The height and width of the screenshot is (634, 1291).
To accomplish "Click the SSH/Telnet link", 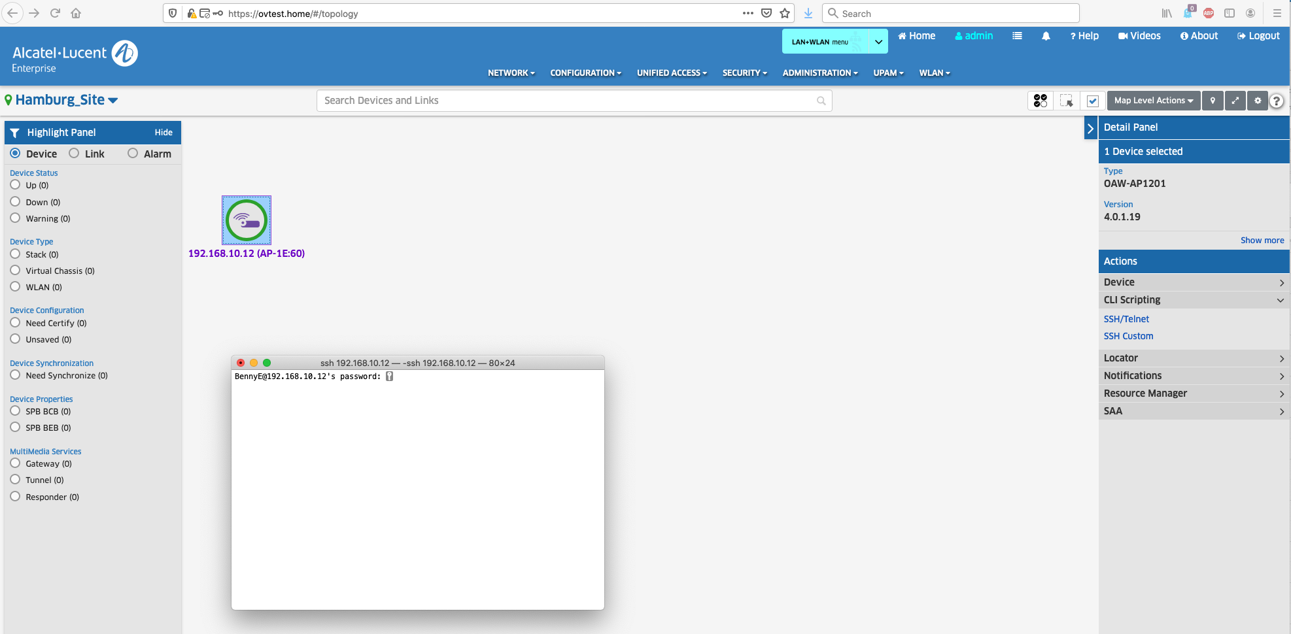I will (x=1126, y=319).
